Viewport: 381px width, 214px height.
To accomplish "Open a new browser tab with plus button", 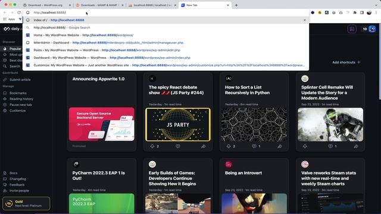I will tap(236, 5).
